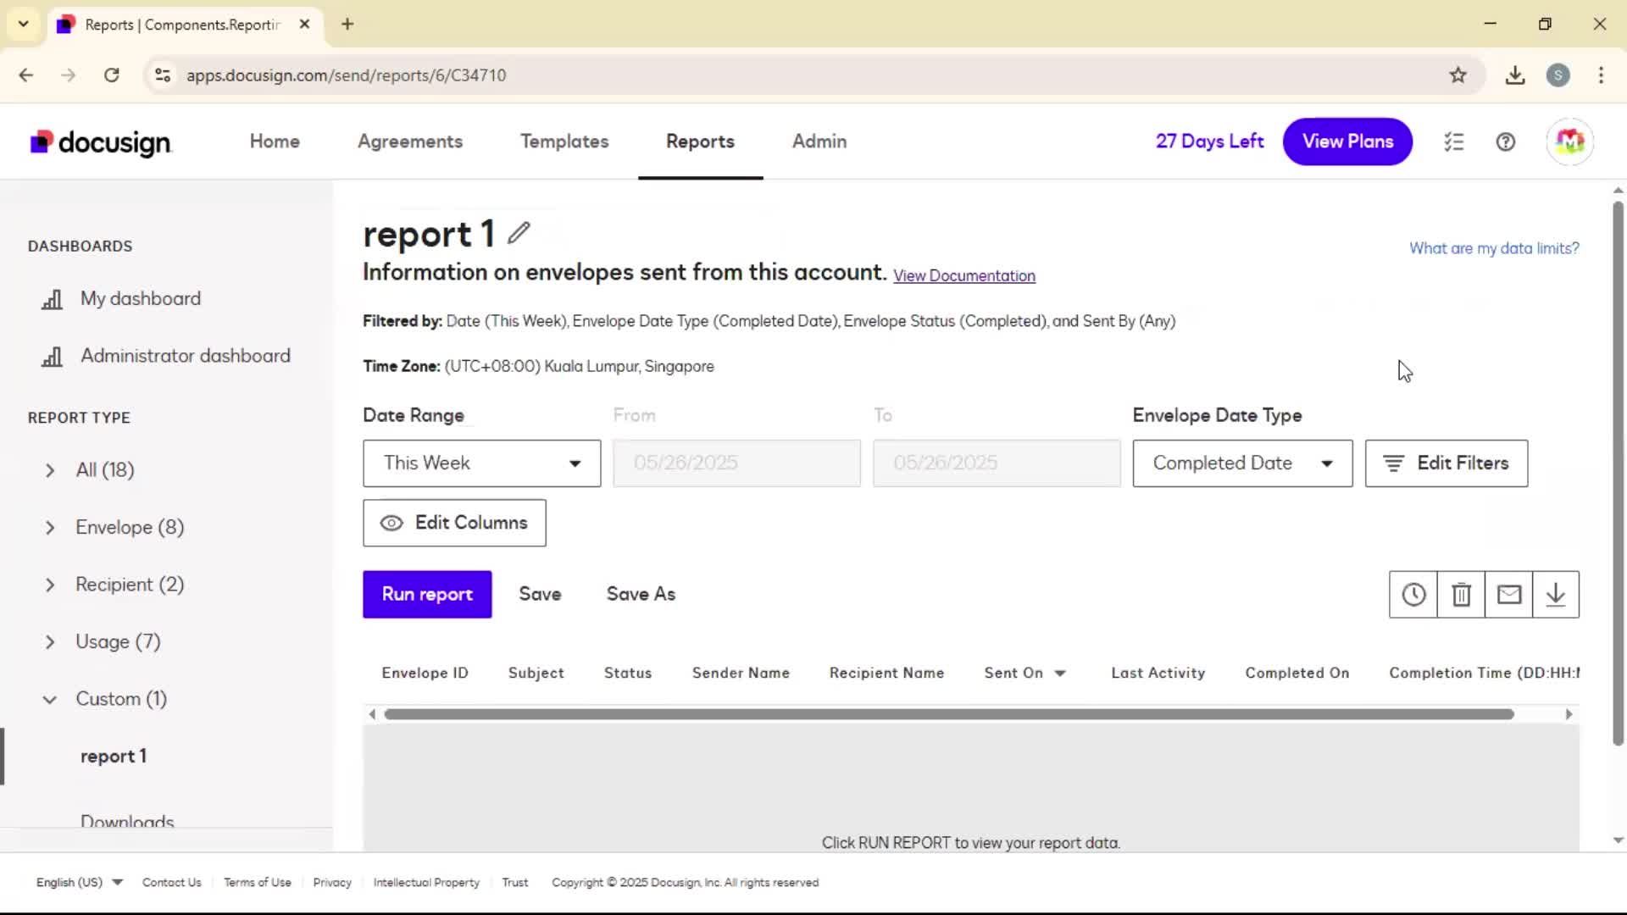Screen dimensions: 1627x915
Task: Click the table horizontal scrollbar
Action: pos(949,714)
